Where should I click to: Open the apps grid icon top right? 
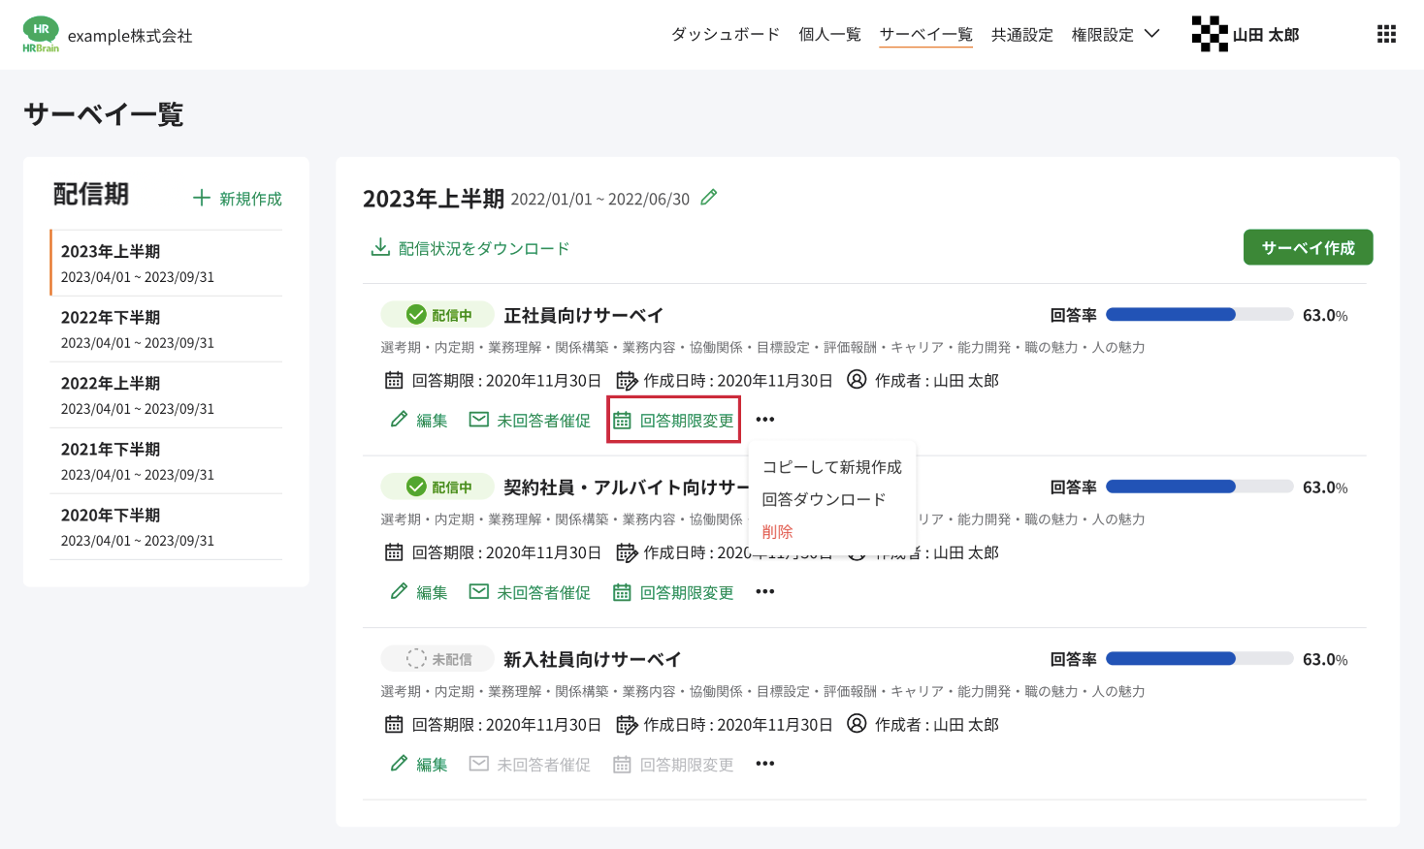pyautogui.click(x=1386, y=34)
